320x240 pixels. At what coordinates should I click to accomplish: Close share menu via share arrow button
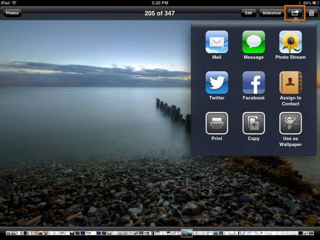[295, 13]
